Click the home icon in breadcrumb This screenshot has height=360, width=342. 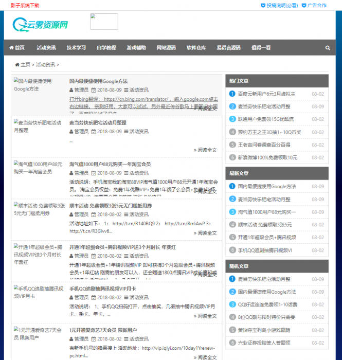tap(17, 65)
